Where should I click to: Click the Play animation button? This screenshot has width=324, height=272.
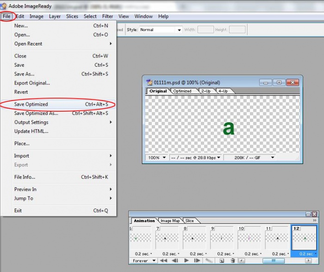tap(187, 261)
